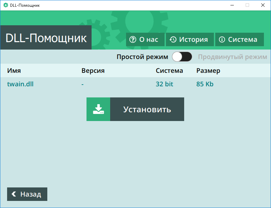
Task: Click the question mark icon in О нас
Action: click(133, 39)
